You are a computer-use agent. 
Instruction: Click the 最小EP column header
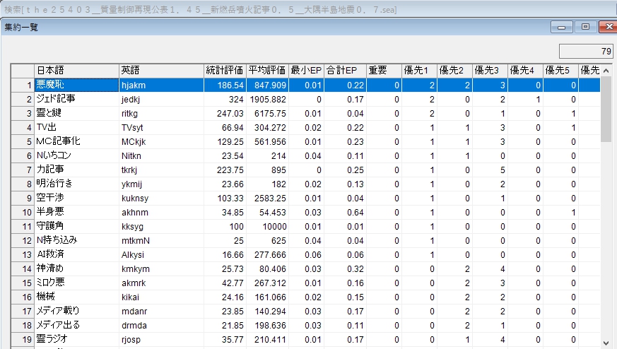(307, 70)
